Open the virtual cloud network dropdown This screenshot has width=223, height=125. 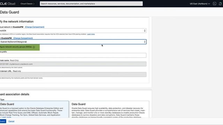(73, 31)
